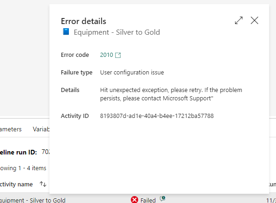
Task: Click the Failed status text
Action: [148, 200]
